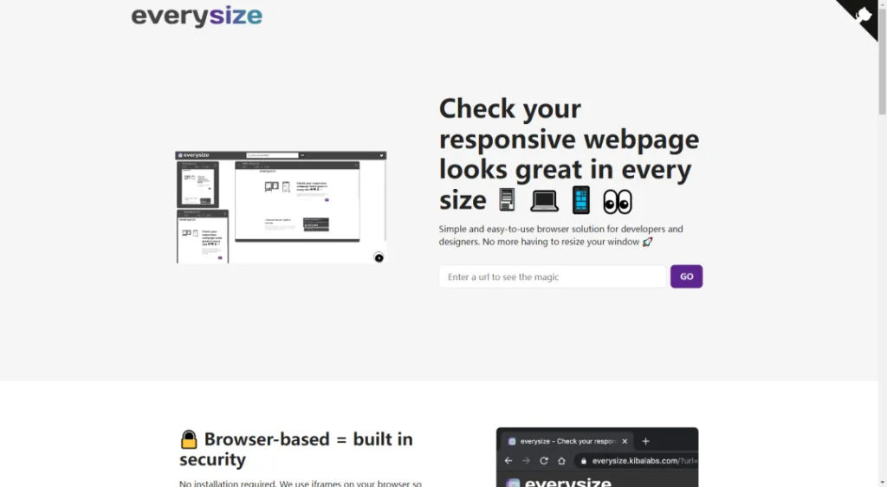This screenshot has height=487, width=887.
Task: Click the lock emoji beside Browser-based heading
Action: point(189,439)
